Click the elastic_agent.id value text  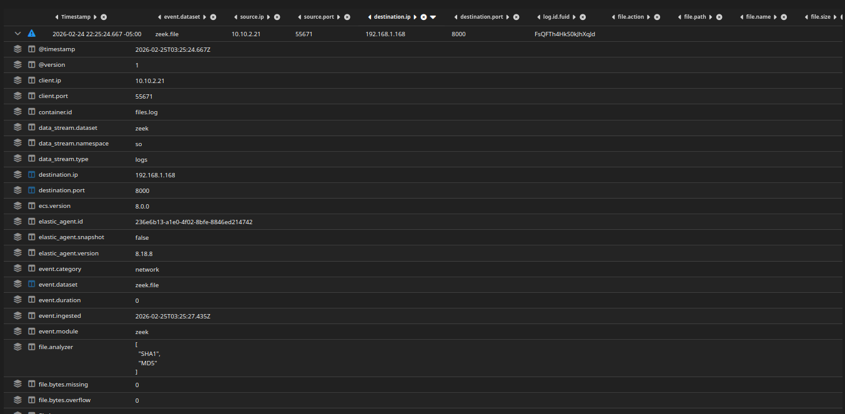point(194,222)
